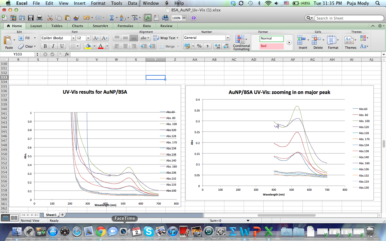Open the 100% zoom dropdown
The image size is (386, 241).
click(184, 18)
